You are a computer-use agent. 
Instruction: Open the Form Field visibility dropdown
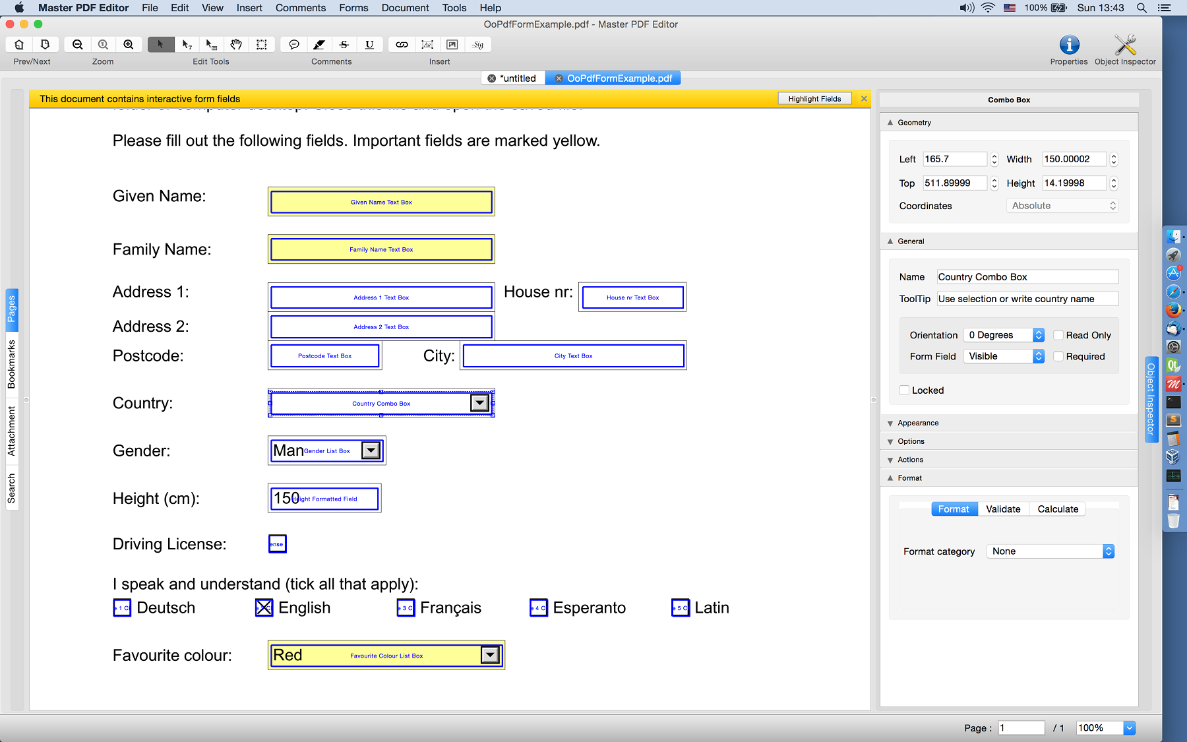[x=1004, y=356]
